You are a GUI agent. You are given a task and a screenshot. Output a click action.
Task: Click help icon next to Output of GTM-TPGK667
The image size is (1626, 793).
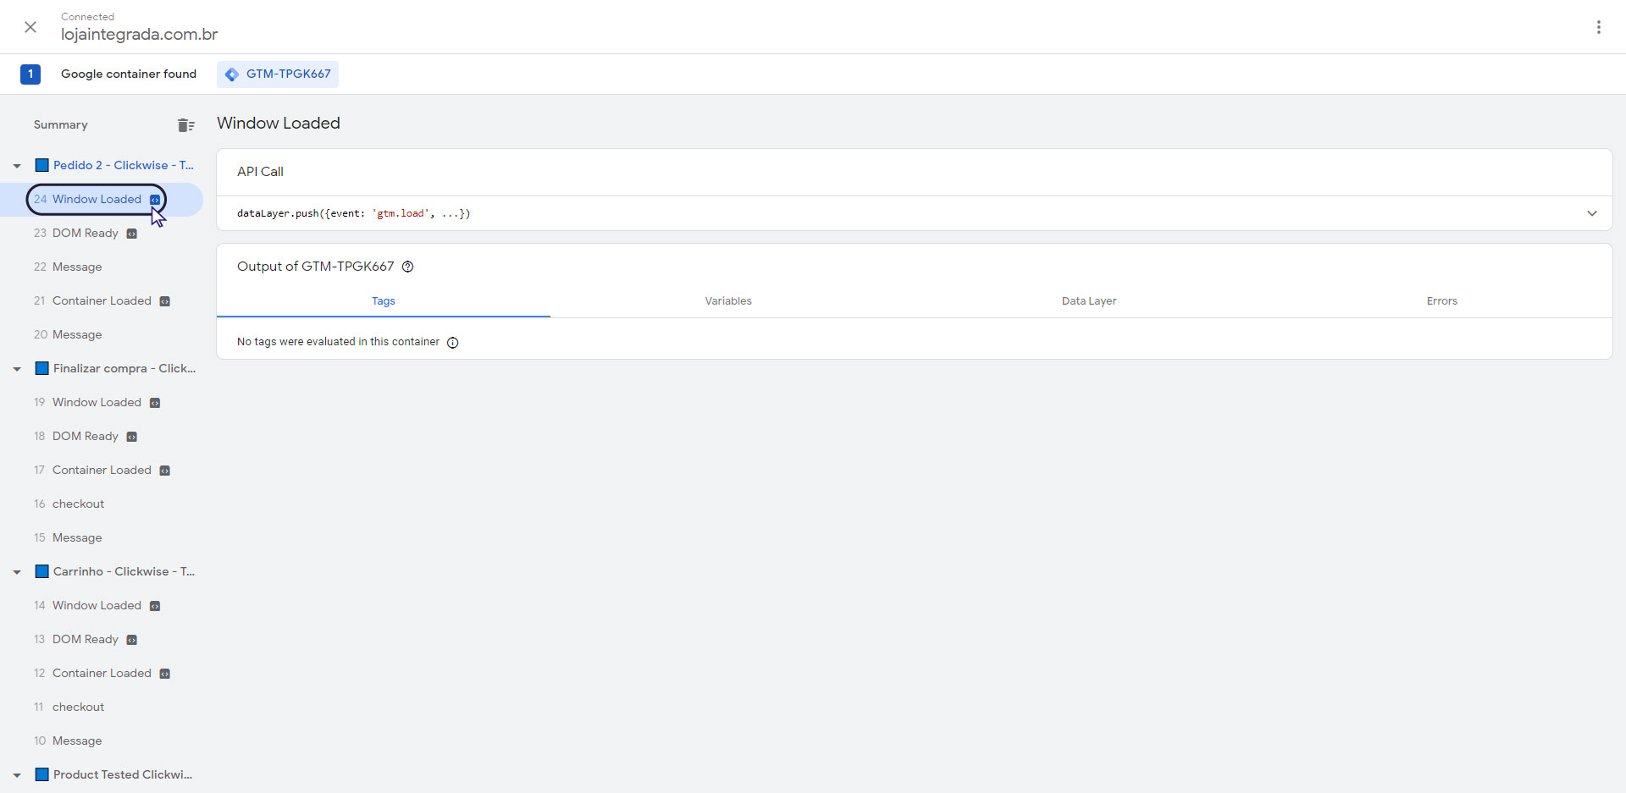(x=407, y=267)
